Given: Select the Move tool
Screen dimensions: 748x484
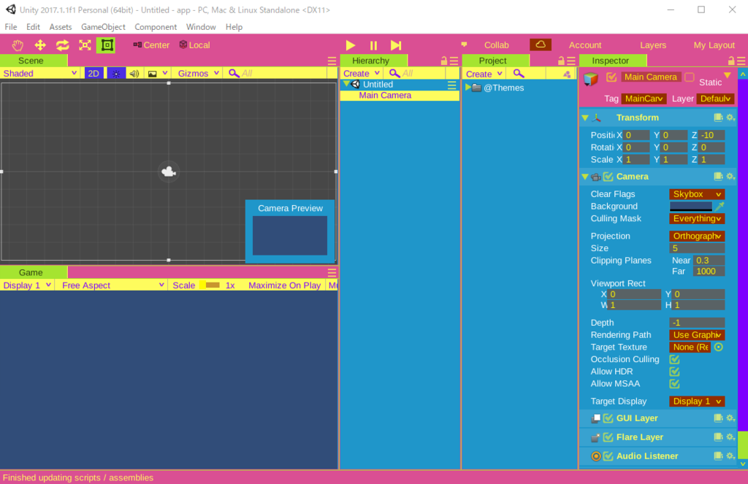Looking at the screenshot, I should [40, 45].
